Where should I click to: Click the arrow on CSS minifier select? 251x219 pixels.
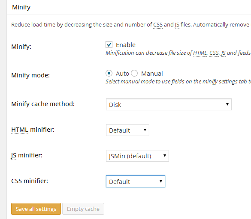point(161,181)
